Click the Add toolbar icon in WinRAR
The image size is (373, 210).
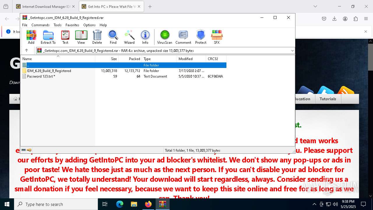coord(31,37)
